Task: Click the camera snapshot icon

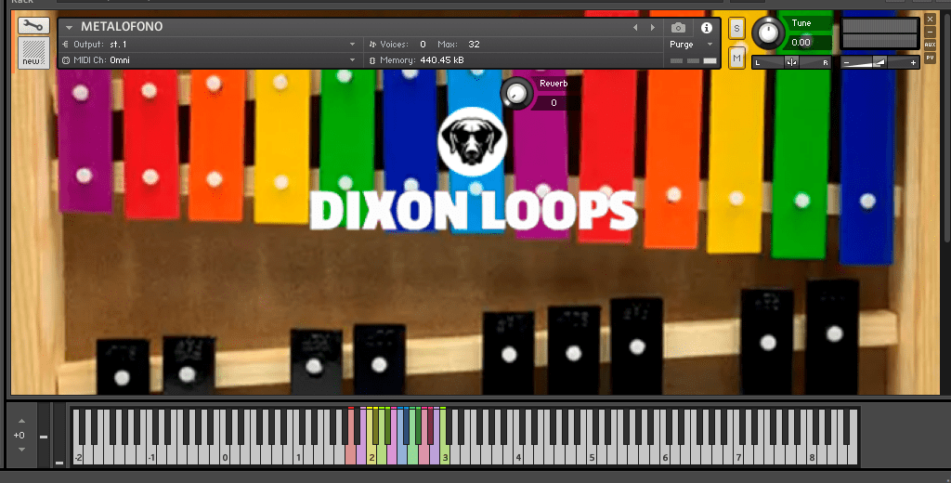Action: pyautogui.click(x=679, y=28)
